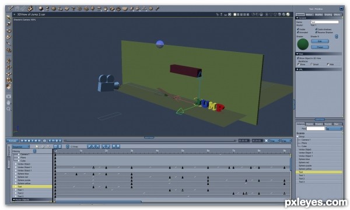Image resolution: width=350 pixels, height=210 pixels.
Task: Toggle the Animated checkbox
Action: (297, 32)
